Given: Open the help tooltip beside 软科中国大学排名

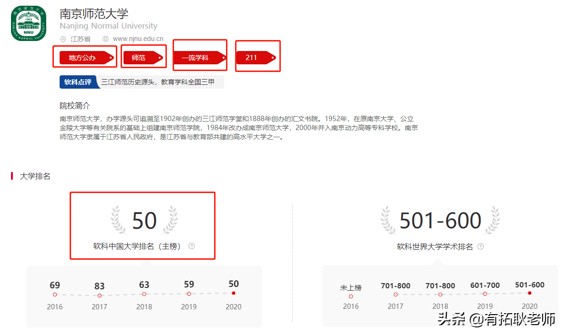Looking at the screenshot, I should click(191, 246).
